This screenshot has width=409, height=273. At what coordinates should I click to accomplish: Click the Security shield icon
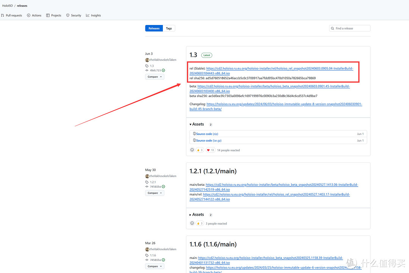68,16
